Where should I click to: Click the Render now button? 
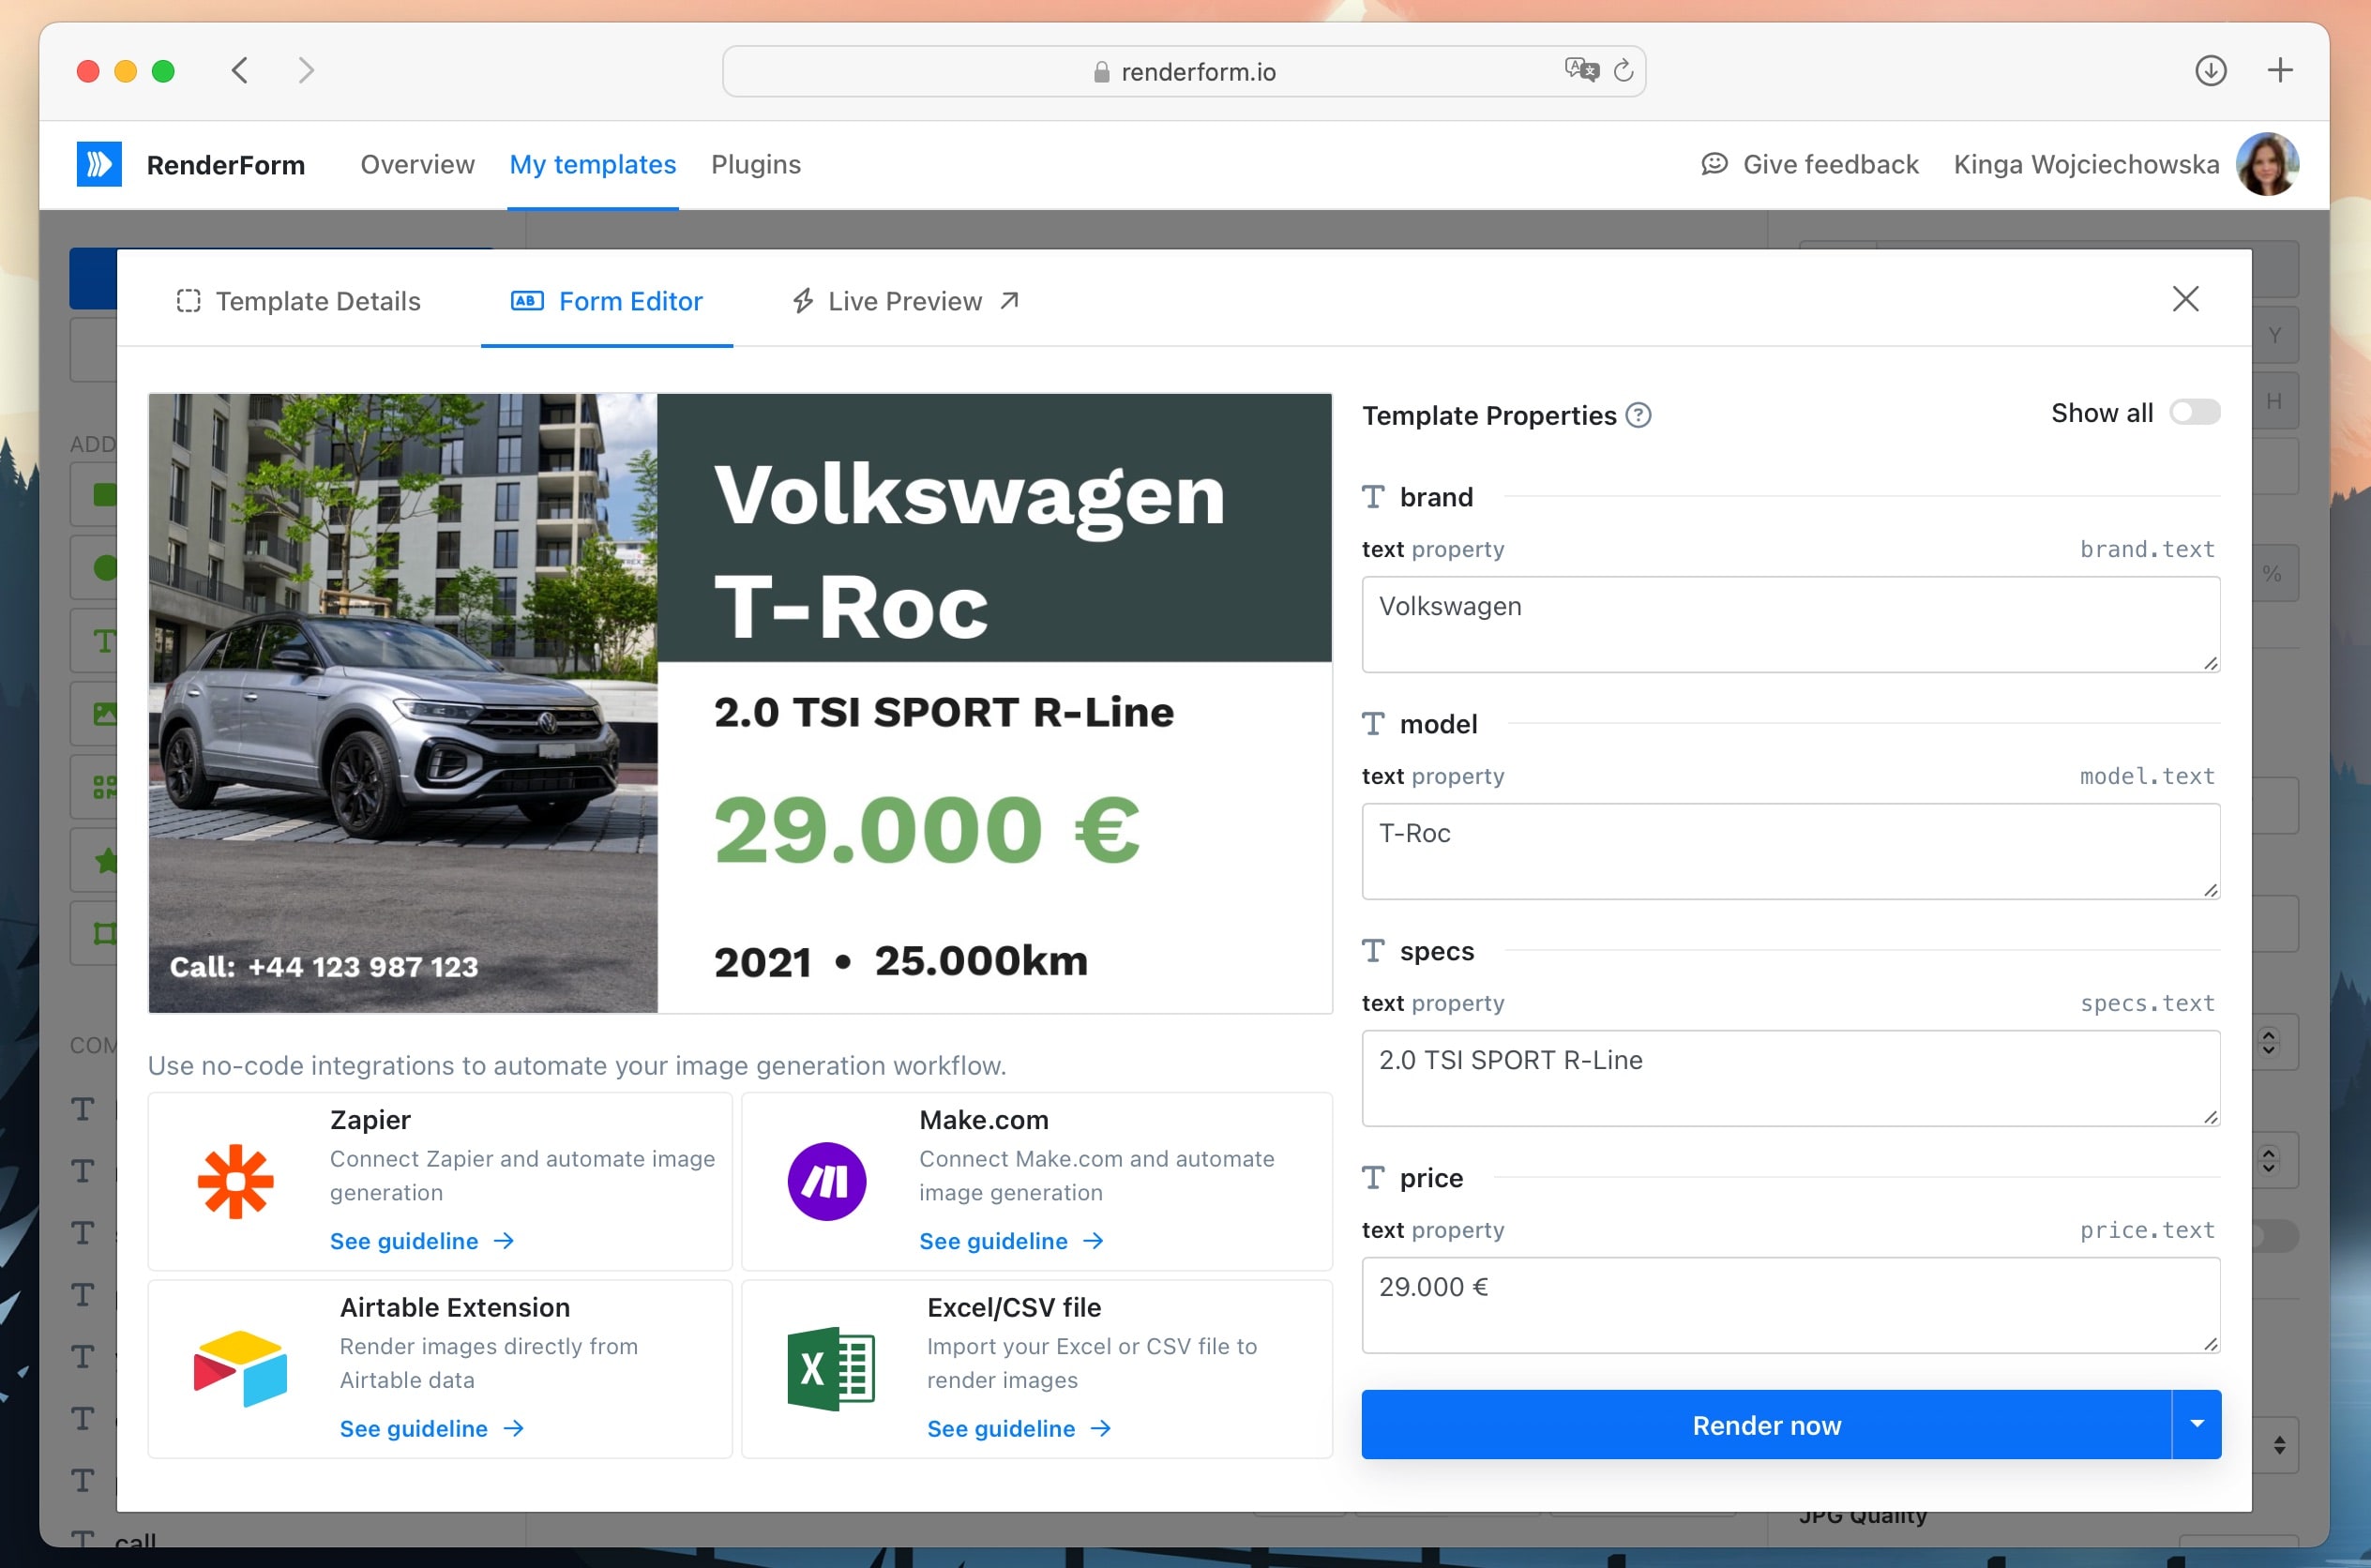pos(1766,1424)
